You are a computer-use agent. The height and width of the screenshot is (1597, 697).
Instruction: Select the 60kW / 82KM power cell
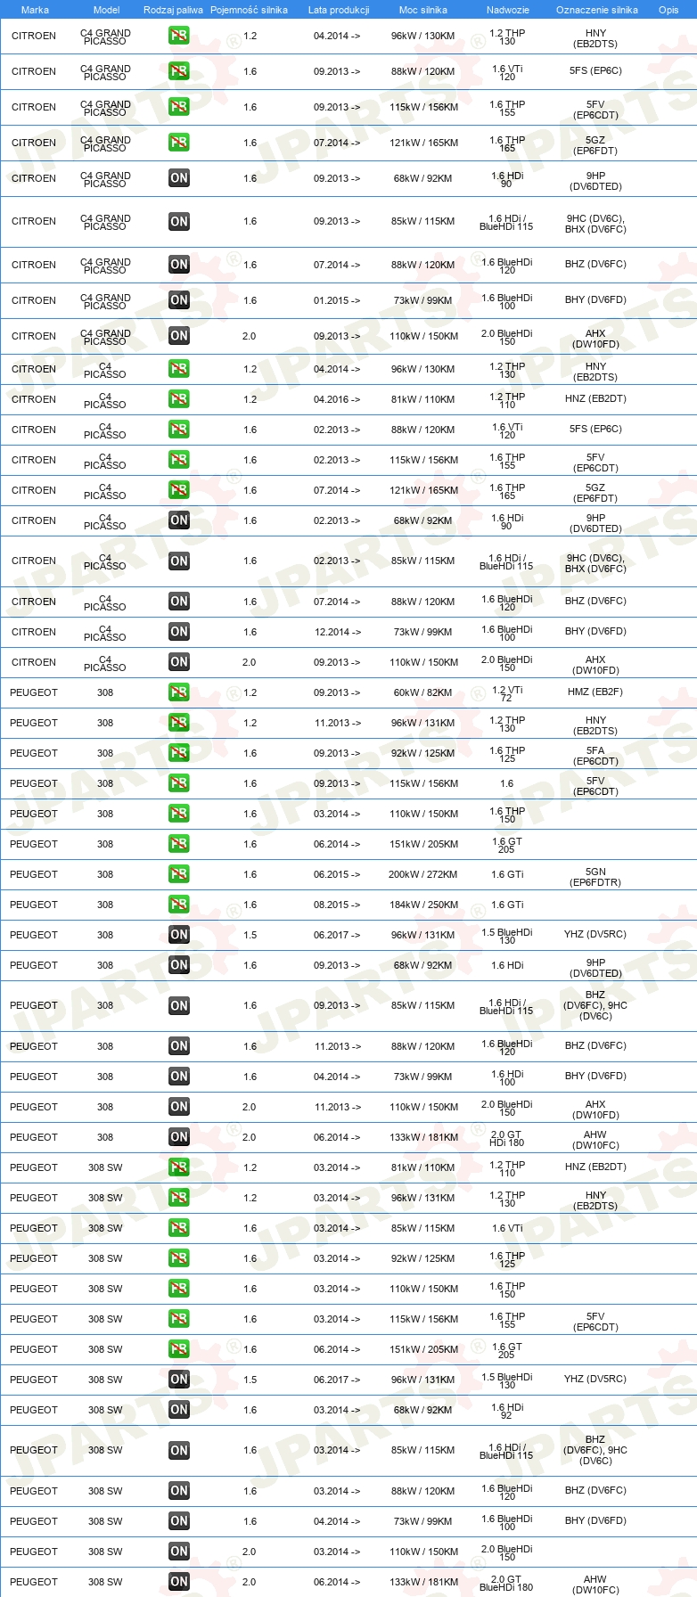[423, 693]
